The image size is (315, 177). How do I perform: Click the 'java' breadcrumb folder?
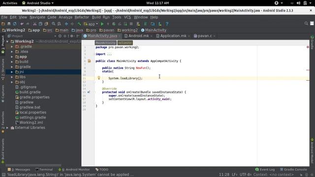pos(77,30)
